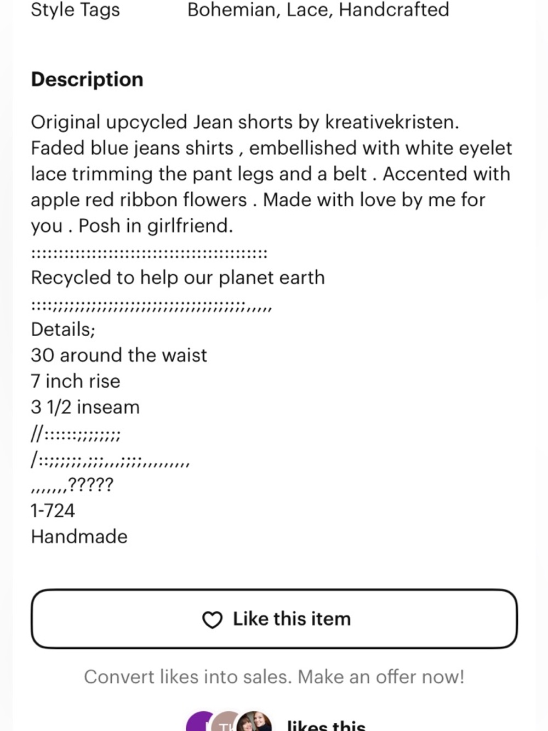The width and height of the screenshot is (548, 731).
Task: Click the Handmade text line
Action: (x=79, y=536)
